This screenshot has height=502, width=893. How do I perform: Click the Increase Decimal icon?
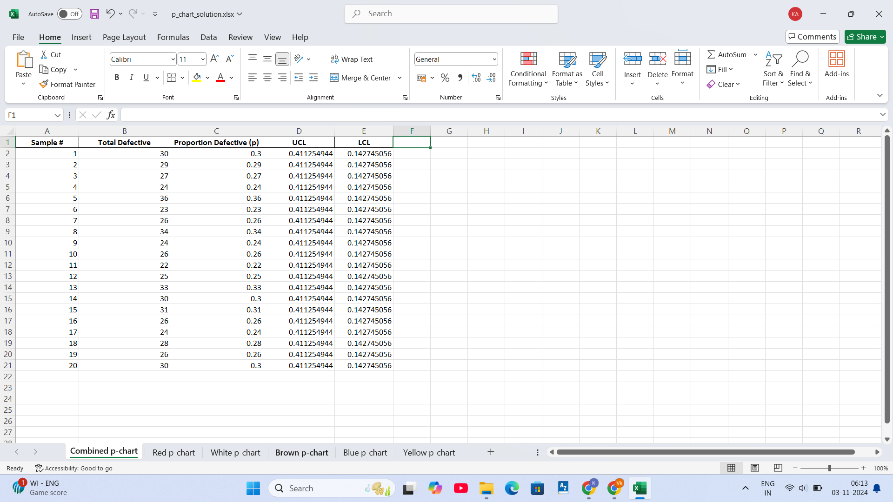point(476,78)
